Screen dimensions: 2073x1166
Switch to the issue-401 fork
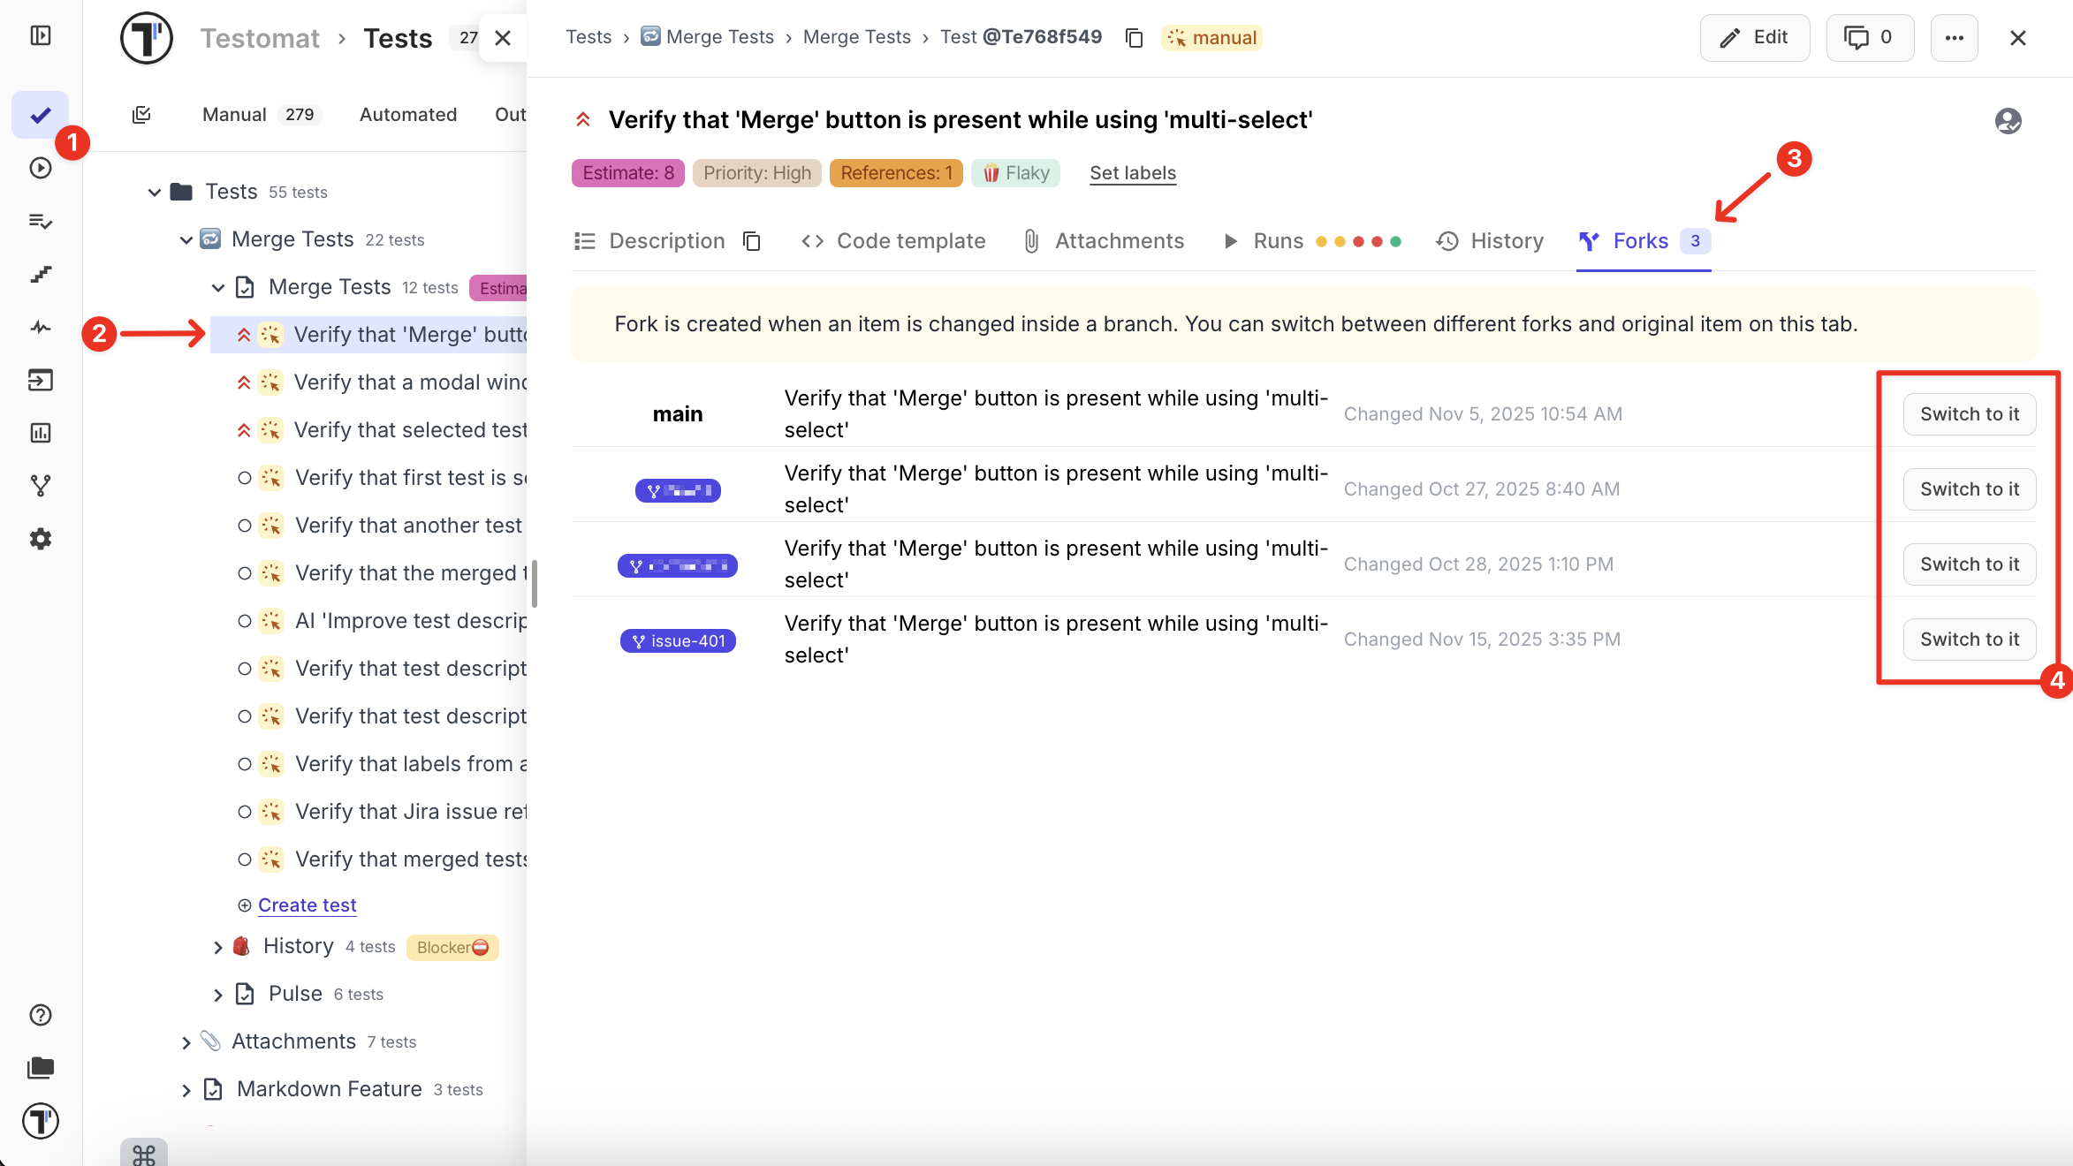[x=1969, y=640]
